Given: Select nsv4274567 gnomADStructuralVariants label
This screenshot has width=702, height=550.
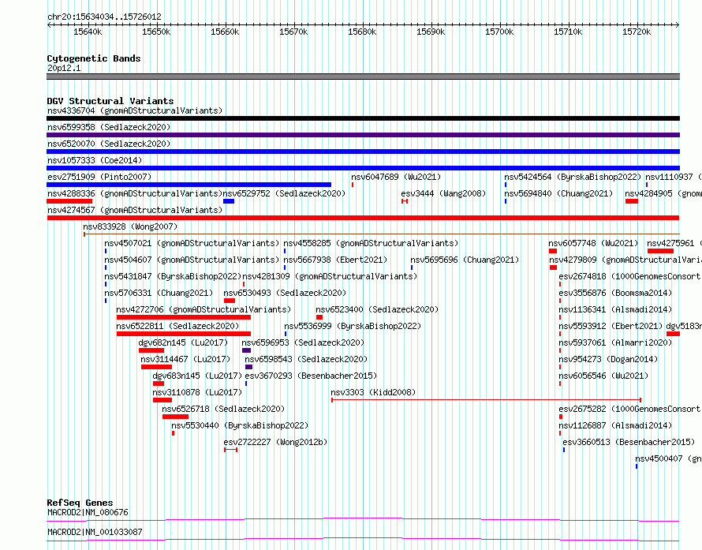Looking at the screenshot, I should pos(135,210).
